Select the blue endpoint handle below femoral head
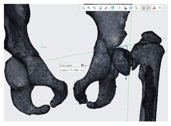This screenshot has height=126, width=171. coord(126,79)
